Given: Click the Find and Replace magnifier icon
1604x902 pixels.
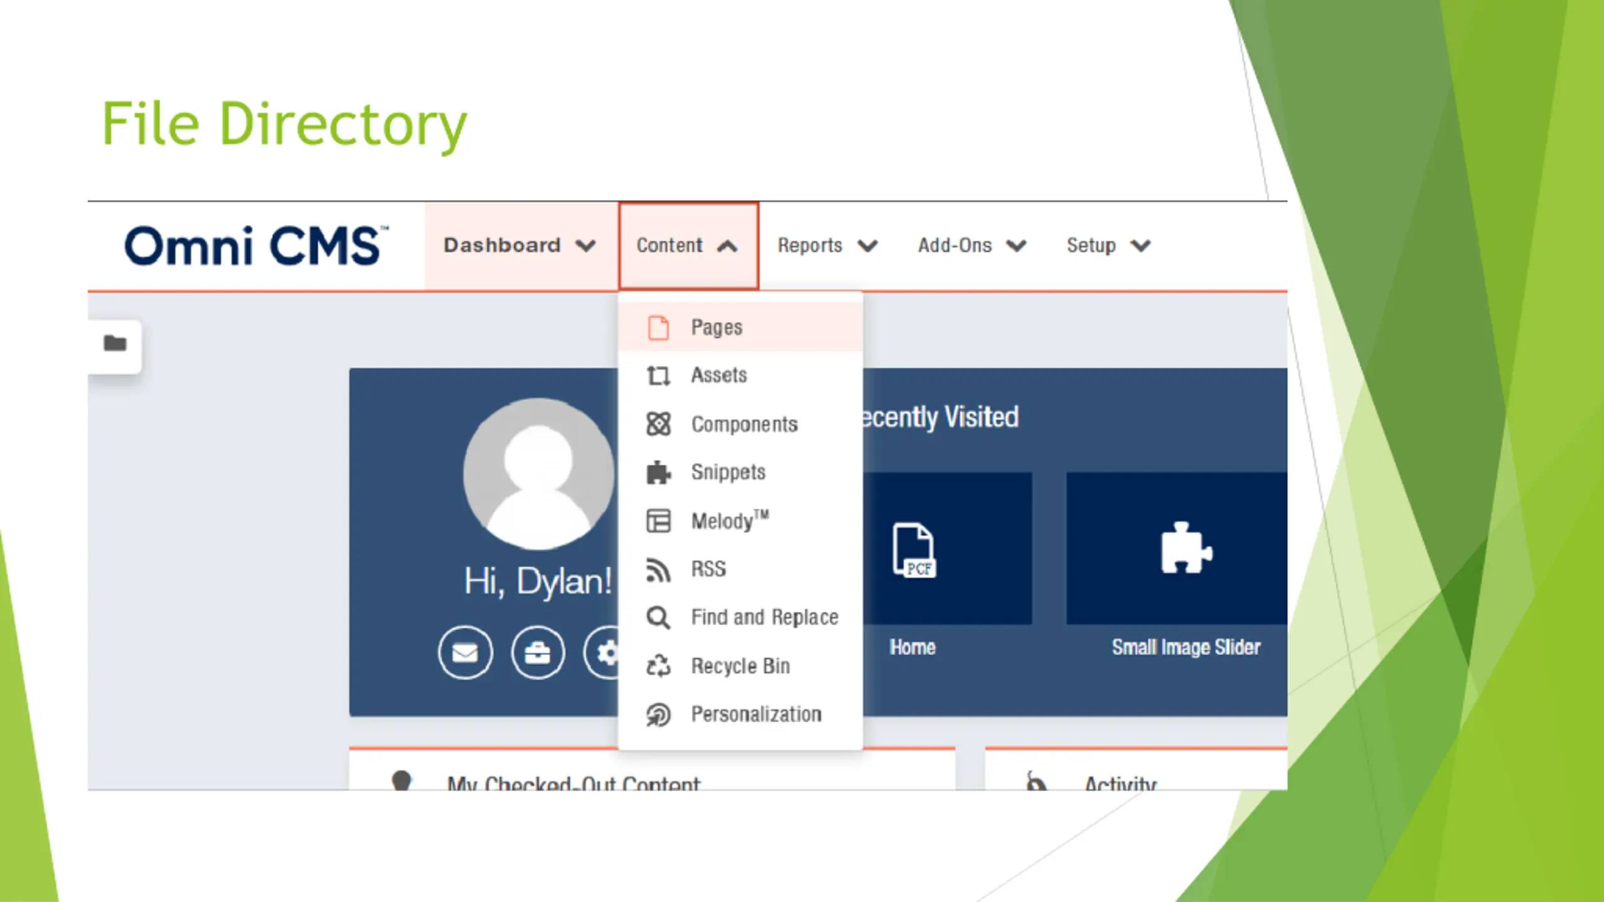Looking at the screenshot, I should pyautogui.click(x=658, y=618).
